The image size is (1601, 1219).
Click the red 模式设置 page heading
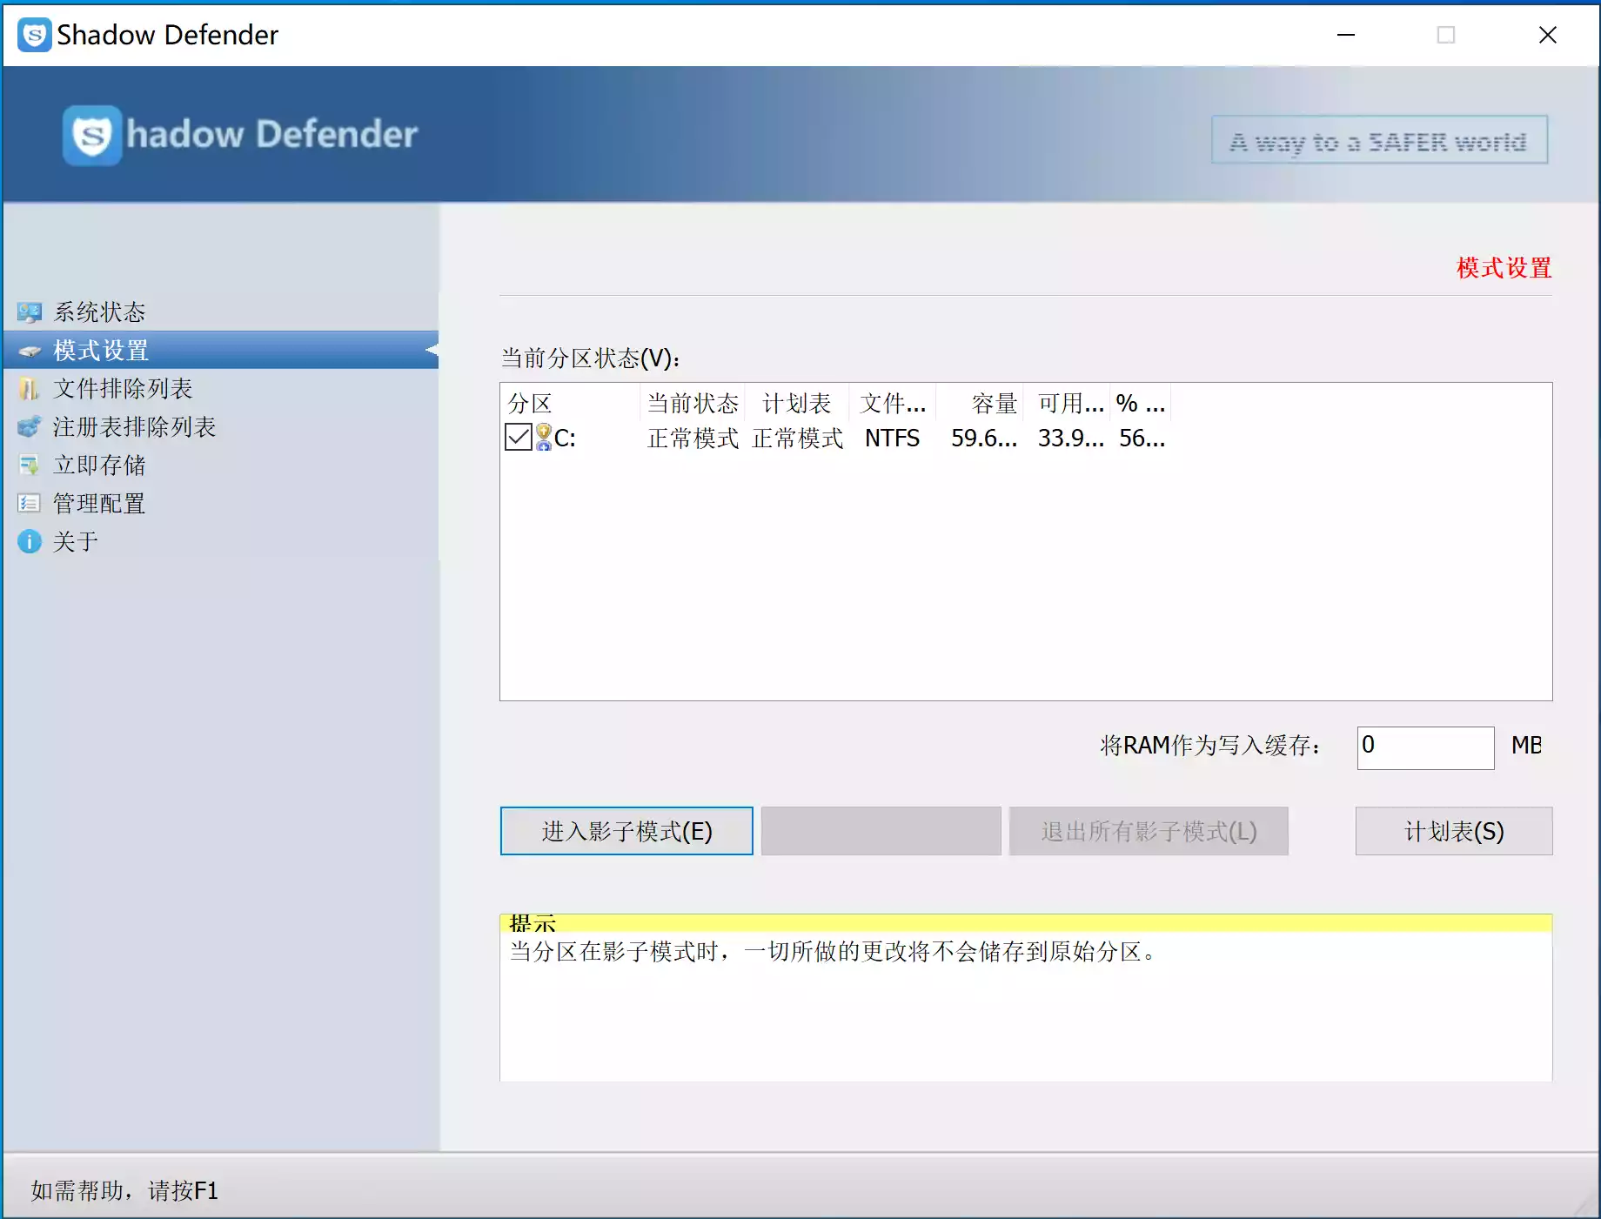click(1504, 267)
